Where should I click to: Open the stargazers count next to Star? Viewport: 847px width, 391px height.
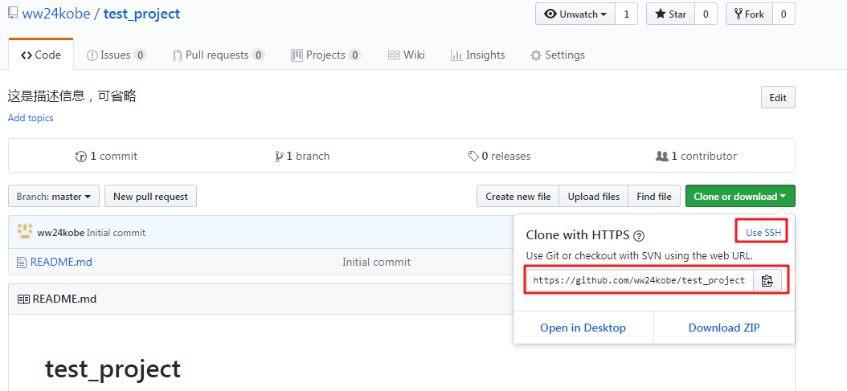(x=706, y=14)
